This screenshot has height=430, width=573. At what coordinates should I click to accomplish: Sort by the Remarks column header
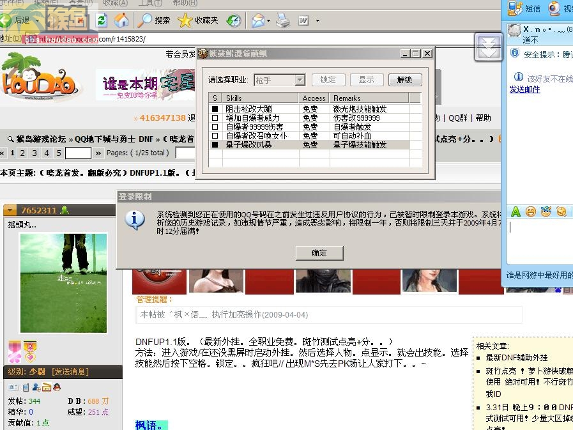(369, 98)
